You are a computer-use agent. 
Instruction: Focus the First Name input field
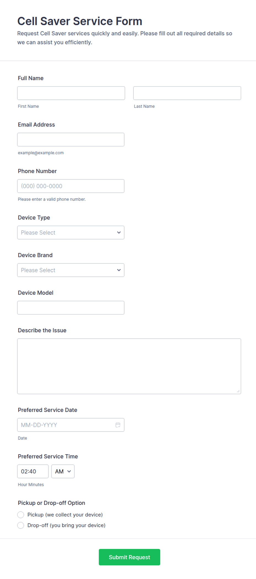click(x=71, y=93)
